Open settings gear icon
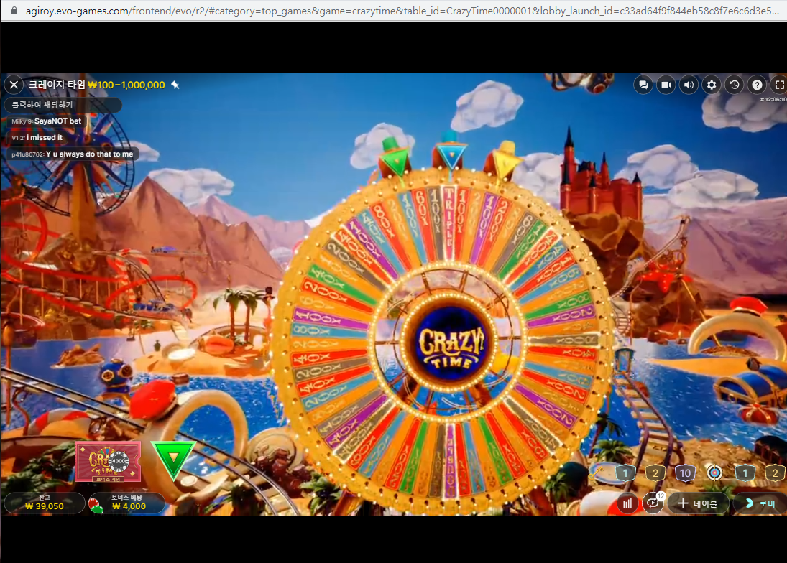 click(x=712, y=85)
